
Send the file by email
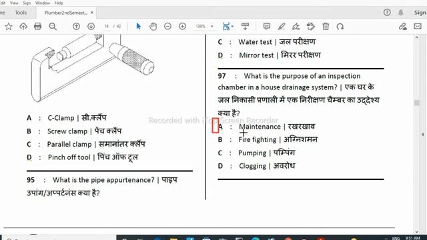(x=418, y=27)
